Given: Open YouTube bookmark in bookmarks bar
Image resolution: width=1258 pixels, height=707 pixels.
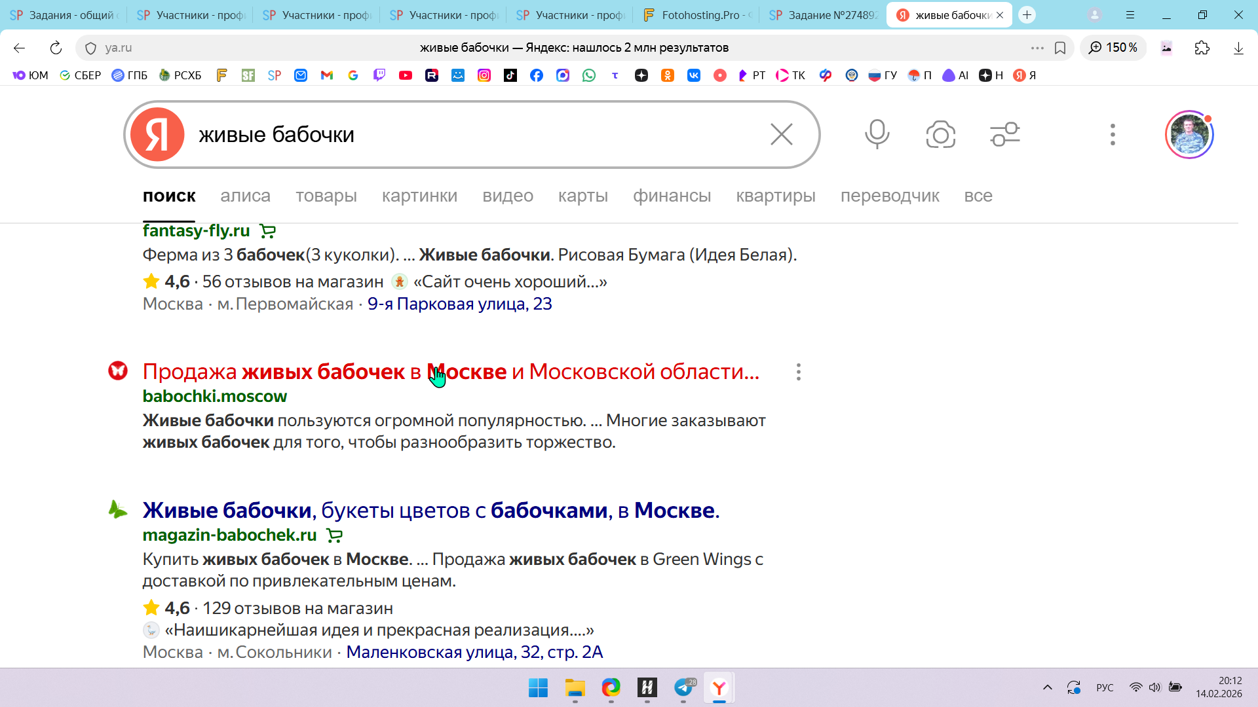Looking at the screenshot, I should [x=406, y=75].
